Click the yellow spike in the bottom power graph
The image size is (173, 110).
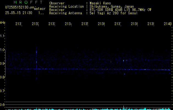(123, 108)
